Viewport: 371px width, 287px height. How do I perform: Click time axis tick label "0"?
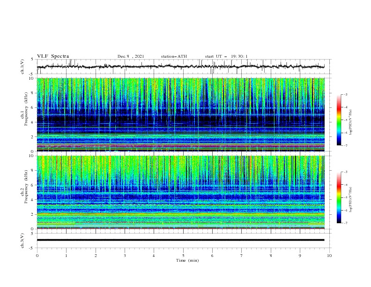37,256
